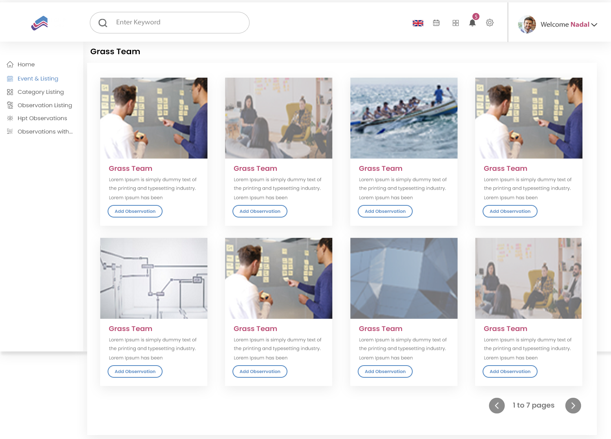Click the Enter Keyword search field
Viewport: 611px width, 439px height.
[169, 22]
